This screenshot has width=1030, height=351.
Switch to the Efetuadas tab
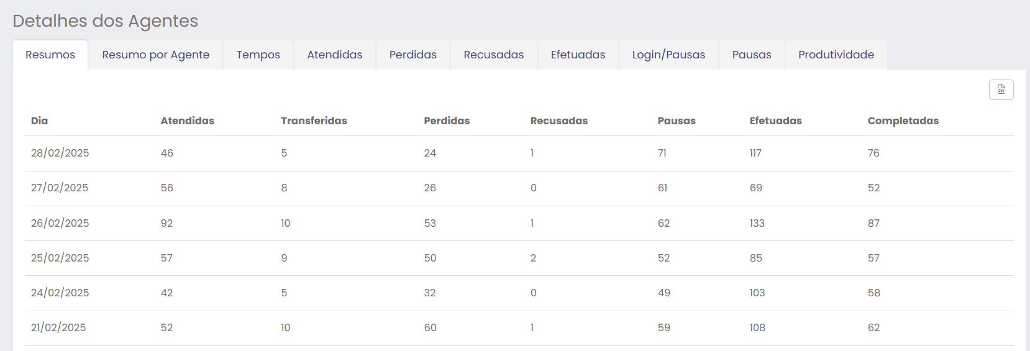tap(578, 55)
